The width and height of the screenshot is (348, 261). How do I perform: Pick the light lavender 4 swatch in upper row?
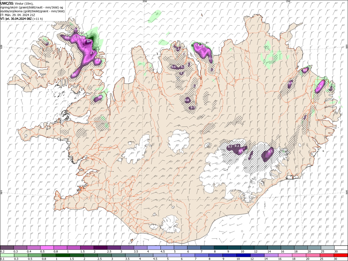point(154,248)
